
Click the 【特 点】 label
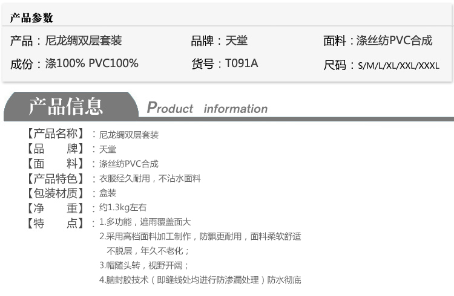53,223
